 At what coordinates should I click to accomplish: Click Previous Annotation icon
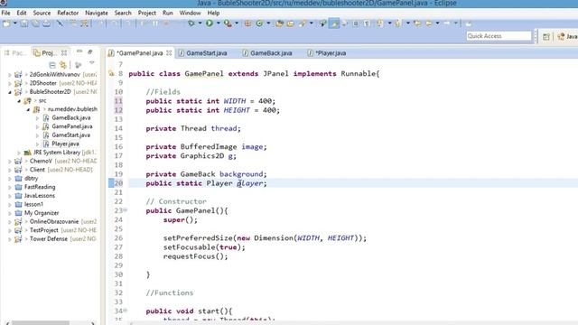[x=397, y=23]
